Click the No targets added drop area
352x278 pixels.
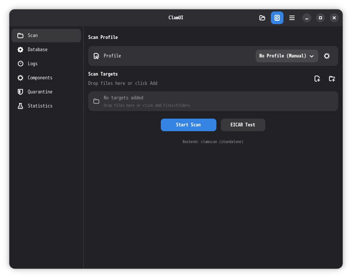213,101
